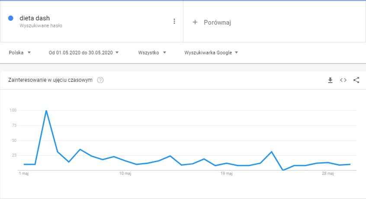
Task: Select the 10 maj axis label
Action: pyautogui.click(x=125, y=173)
